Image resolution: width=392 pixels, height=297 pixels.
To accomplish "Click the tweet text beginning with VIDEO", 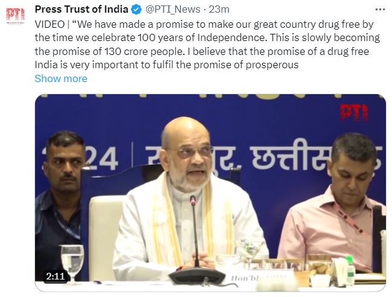I will point(207,45).
